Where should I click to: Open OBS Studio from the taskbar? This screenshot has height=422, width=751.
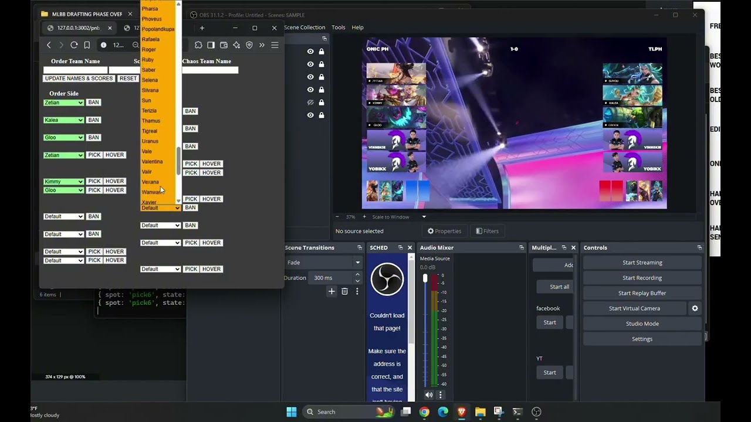pos(536,412)
